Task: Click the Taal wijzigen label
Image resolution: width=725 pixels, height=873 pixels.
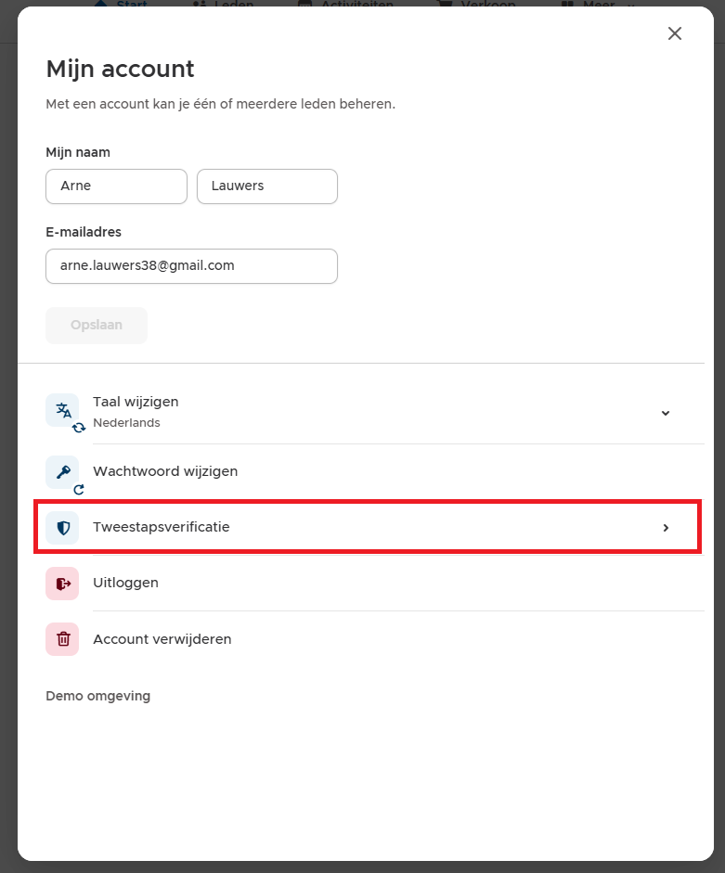Action: coord(136,402)
